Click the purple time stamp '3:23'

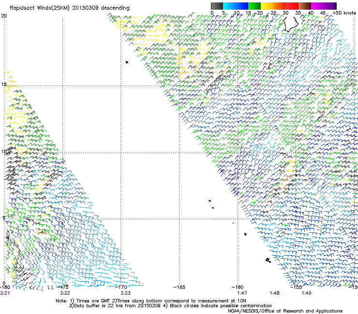pos(126,293)
